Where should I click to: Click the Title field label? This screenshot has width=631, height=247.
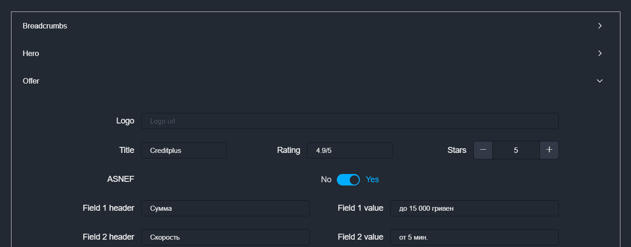click(x=127, y=150)
